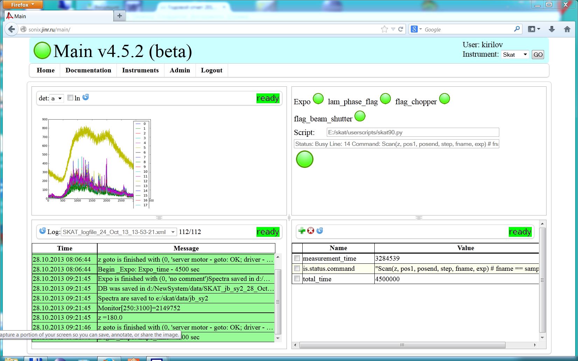Click the refresh icon next to ln checkbox
This screenshot has height=361, width=578.
(85, 97)
